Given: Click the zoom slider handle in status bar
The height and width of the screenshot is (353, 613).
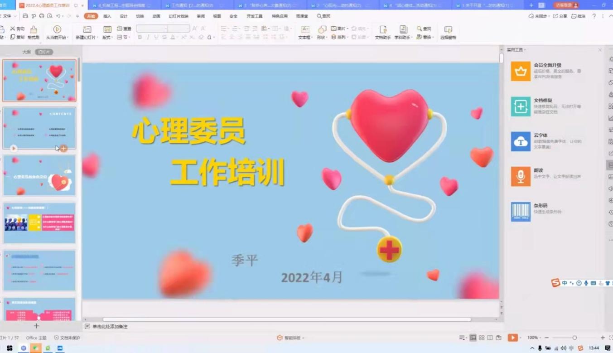Looking at the screenshot, I should [x=574, y=338].
